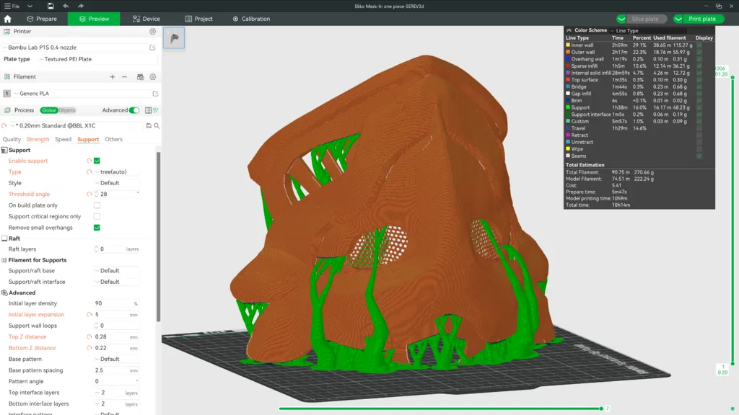Viewport: 739px width, 415px height.
Task: Open the Base pattern dropdown
Action: 117,359
